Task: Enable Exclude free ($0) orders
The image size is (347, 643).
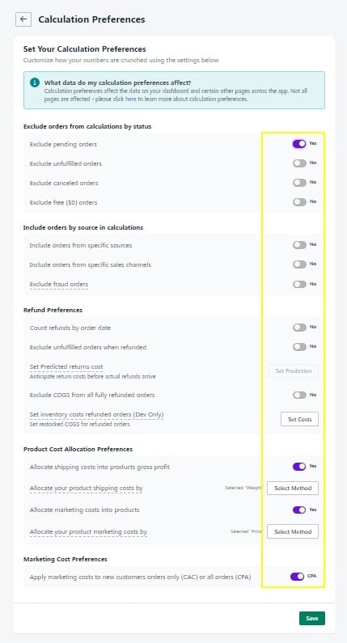Action: coord(299,201)
